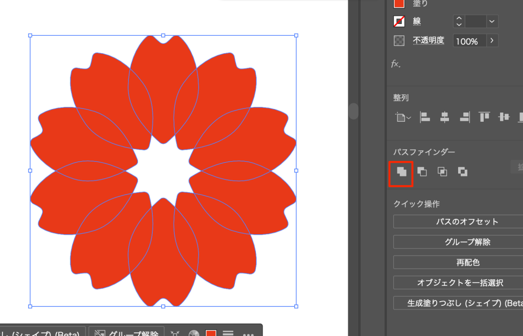Select the Intersect pathfinder icon
Viewport: 523px width, 336px height.
[x=442, y=172]
